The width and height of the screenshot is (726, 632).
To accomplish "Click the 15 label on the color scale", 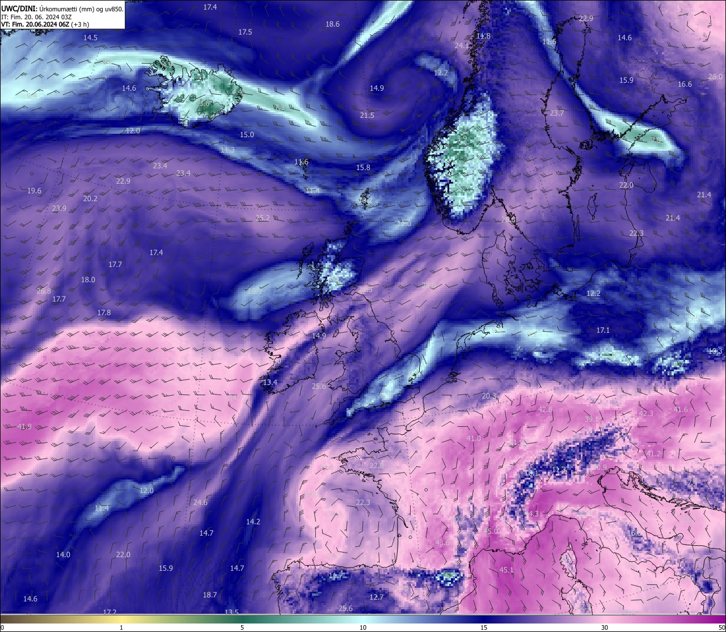I will tap(484, 627).
